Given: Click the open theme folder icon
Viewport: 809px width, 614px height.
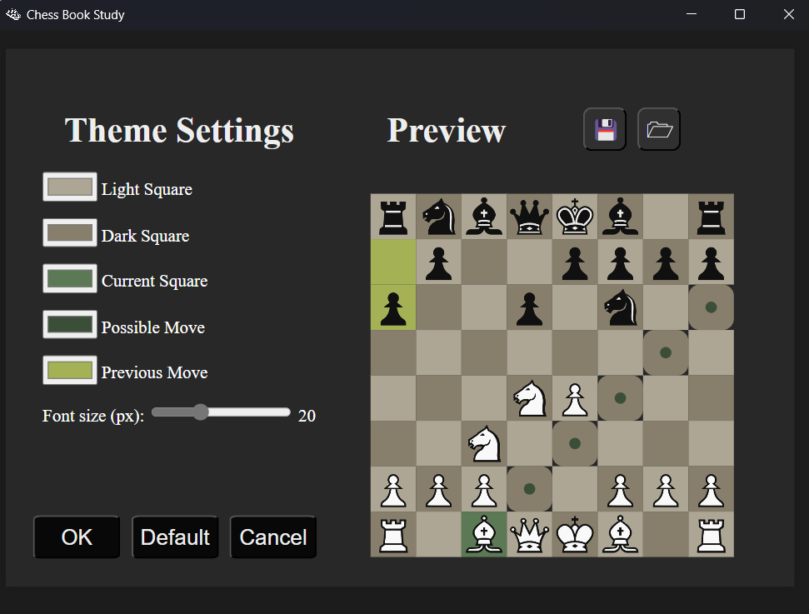Looking at the screenshot, I should [x=658, y=128].
